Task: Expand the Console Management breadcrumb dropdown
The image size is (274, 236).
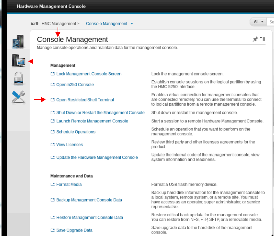Action: click(131, 24)
